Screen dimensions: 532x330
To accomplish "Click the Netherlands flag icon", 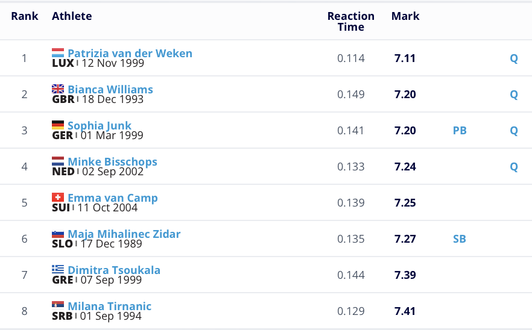I will pyautogui.click(x=58, y=161).
